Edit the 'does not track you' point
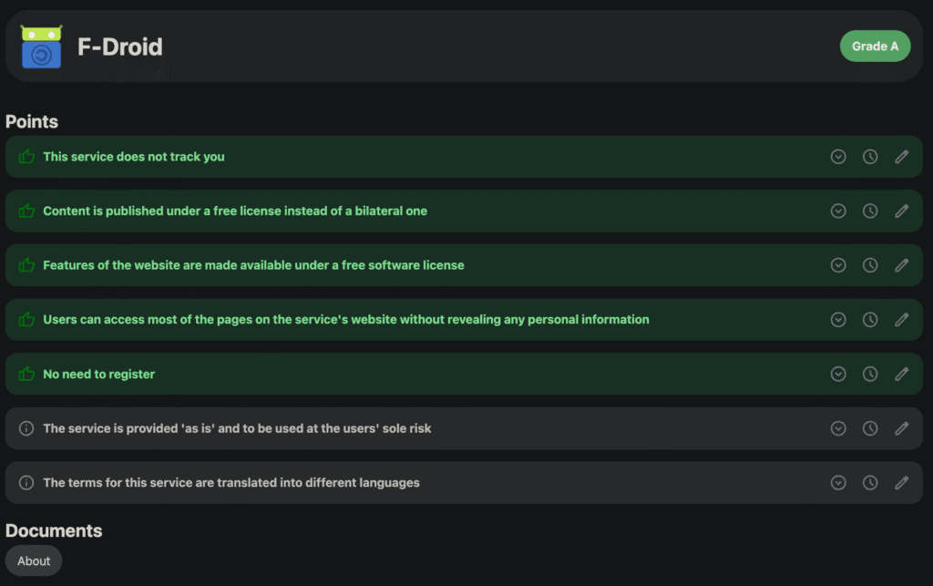 tap(902, 157)
